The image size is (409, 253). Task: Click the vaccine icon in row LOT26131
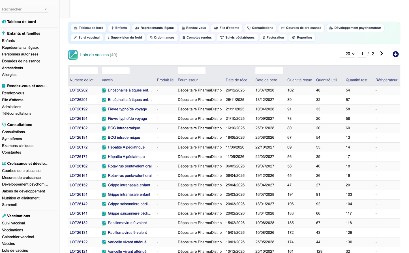click(104, 233)
